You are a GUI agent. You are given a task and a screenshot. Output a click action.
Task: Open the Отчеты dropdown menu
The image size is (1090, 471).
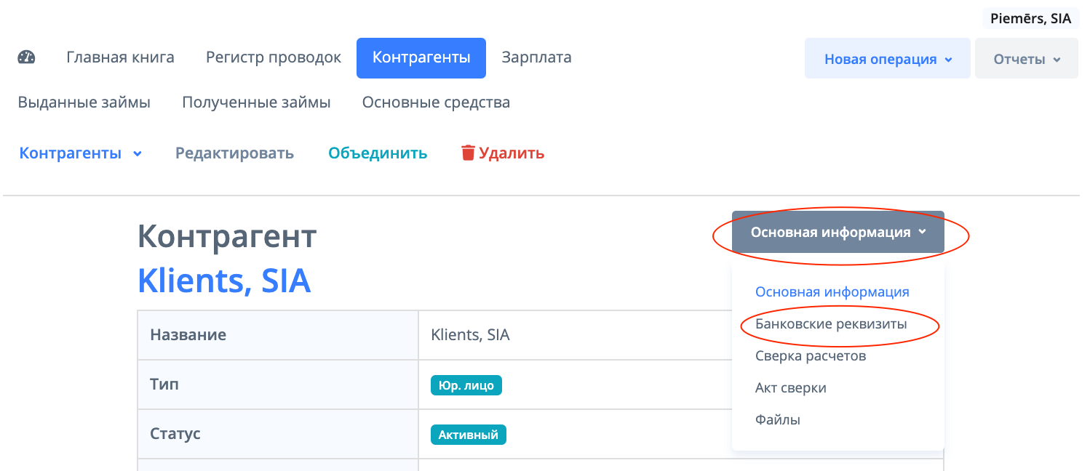coord(1026,59)
